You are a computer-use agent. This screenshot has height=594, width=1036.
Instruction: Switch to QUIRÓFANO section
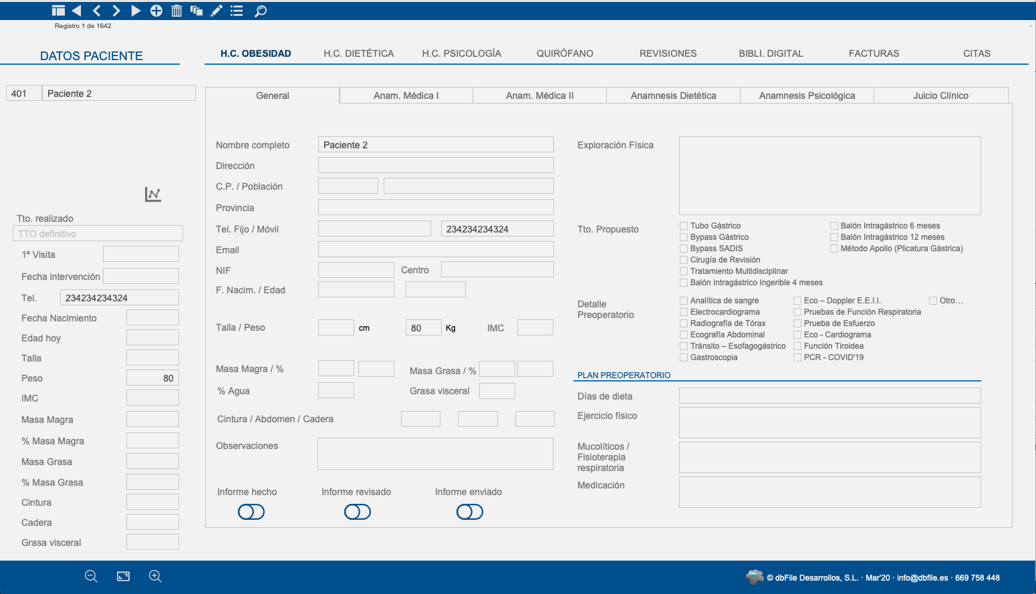[565, 53]
